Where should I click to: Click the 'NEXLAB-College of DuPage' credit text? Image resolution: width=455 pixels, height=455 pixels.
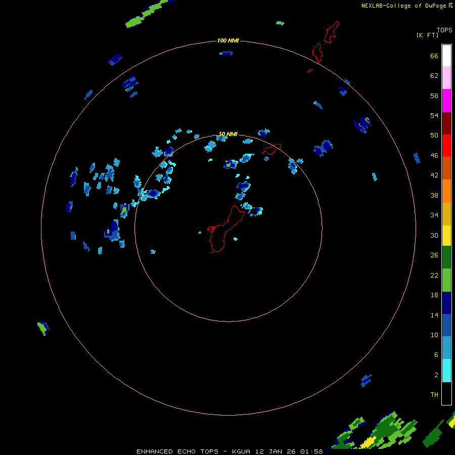coord(403,6)
